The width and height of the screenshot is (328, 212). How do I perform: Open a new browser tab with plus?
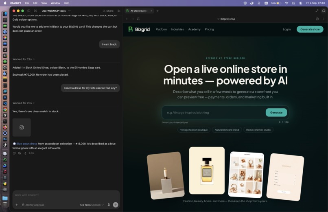point(157,11)
